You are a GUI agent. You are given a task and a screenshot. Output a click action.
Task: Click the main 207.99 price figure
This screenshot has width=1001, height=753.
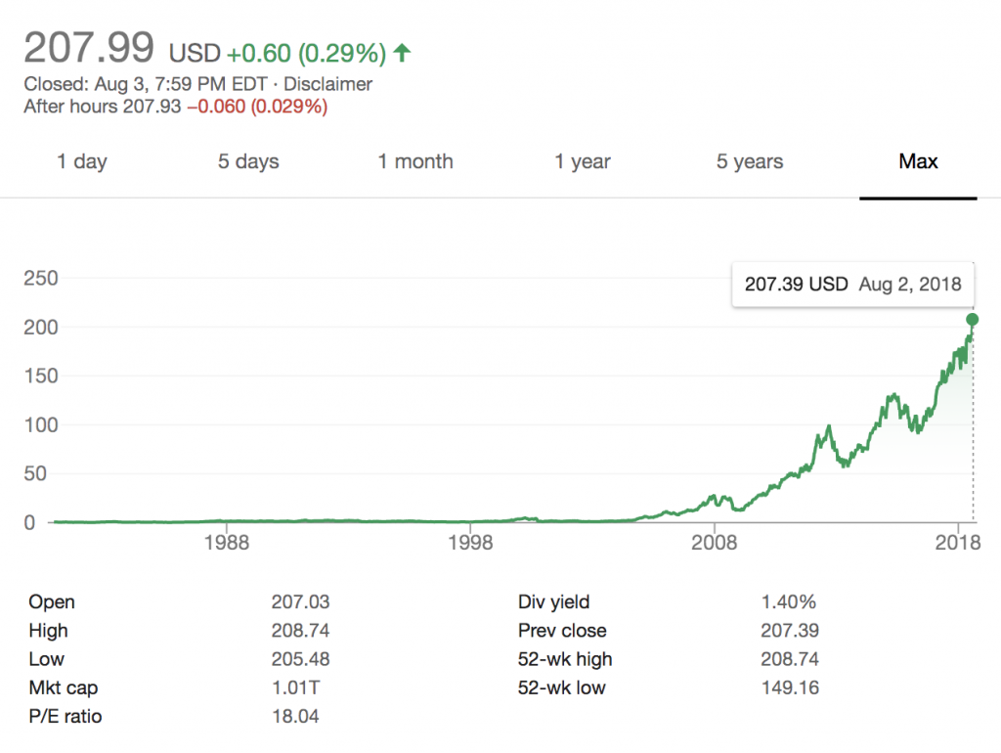(x=89, y=48)
